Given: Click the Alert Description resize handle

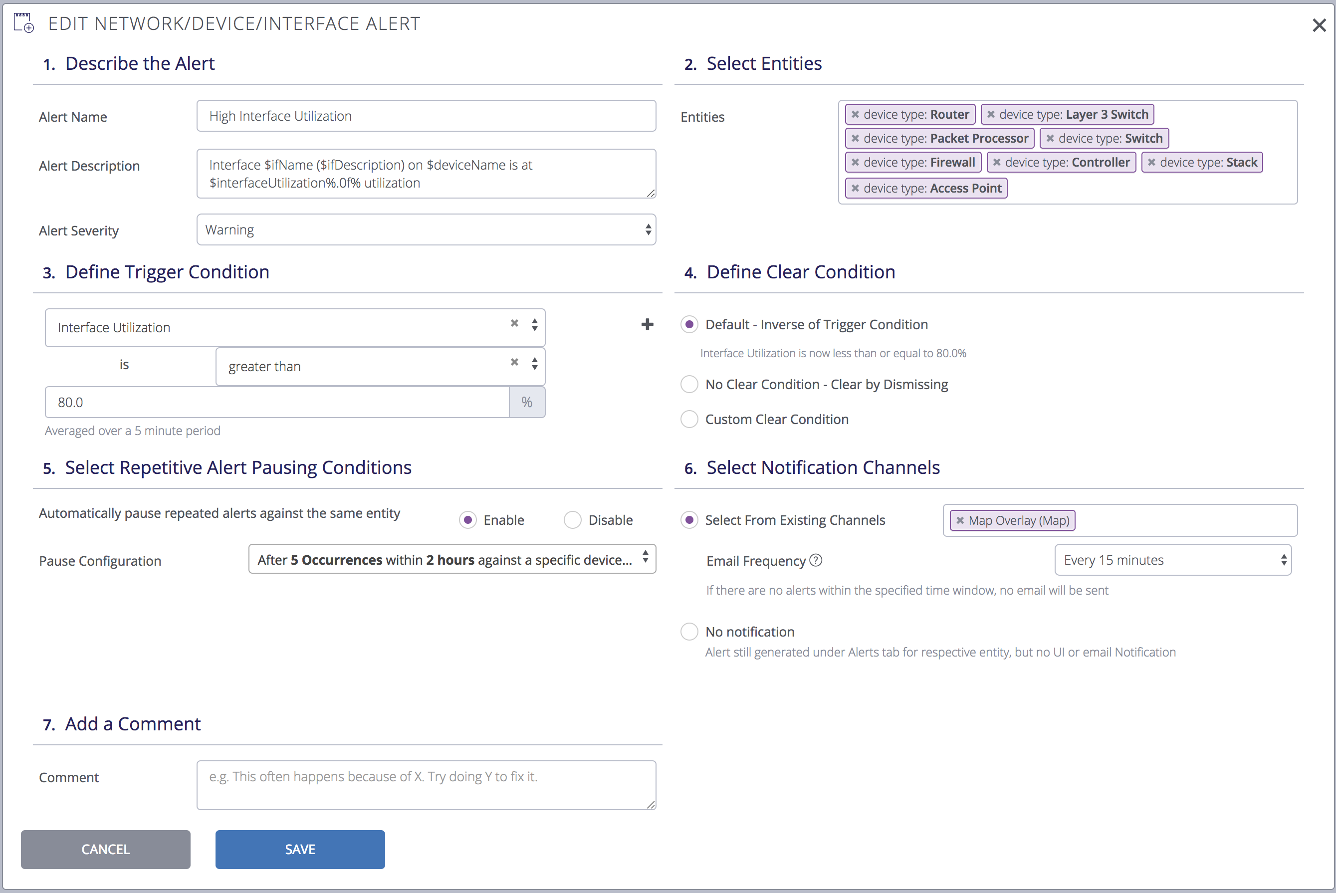Looking at the screenshot, I should pyautogui.click(x=651, y=193).
